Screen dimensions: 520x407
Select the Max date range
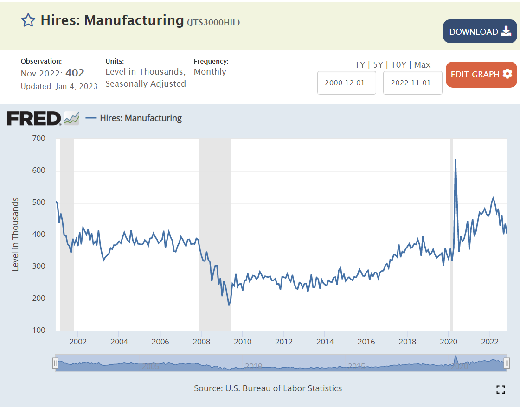[422, 65]
